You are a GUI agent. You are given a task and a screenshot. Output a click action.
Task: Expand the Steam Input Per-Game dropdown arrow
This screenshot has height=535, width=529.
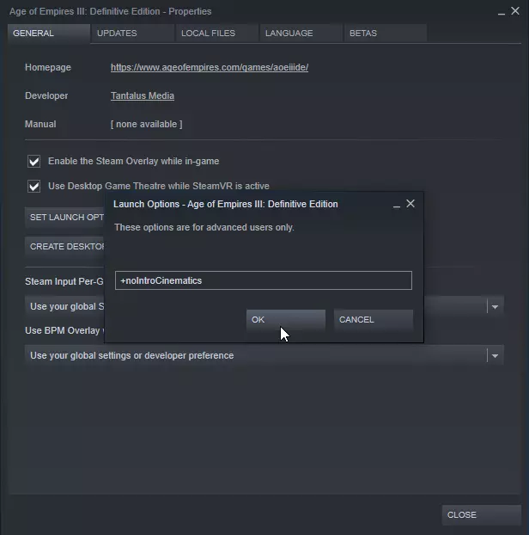click(495, 307)
